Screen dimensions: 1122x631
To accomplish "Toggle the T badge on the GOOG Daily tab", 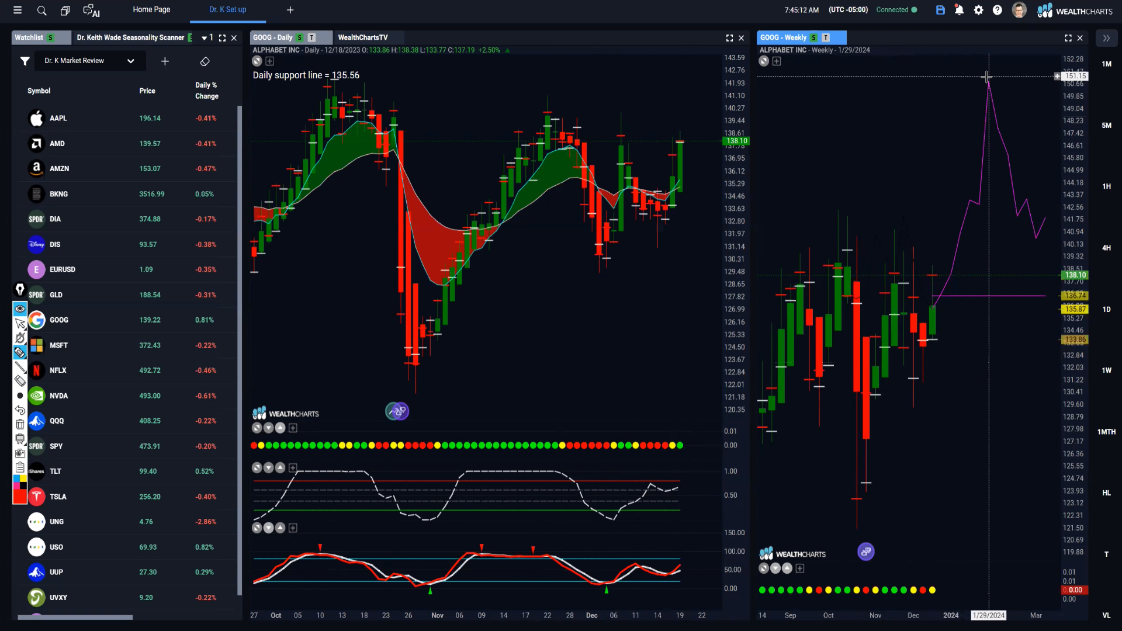I will (x=312, y=37).
